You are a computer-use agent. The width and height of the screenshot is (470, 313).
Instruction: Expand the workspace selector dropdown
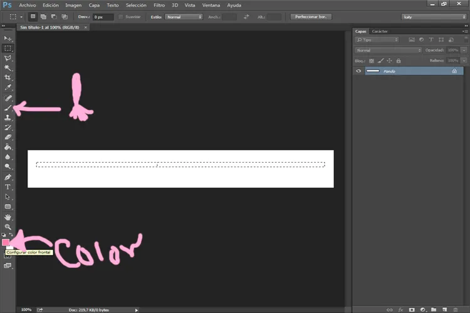tap(432, 17)
